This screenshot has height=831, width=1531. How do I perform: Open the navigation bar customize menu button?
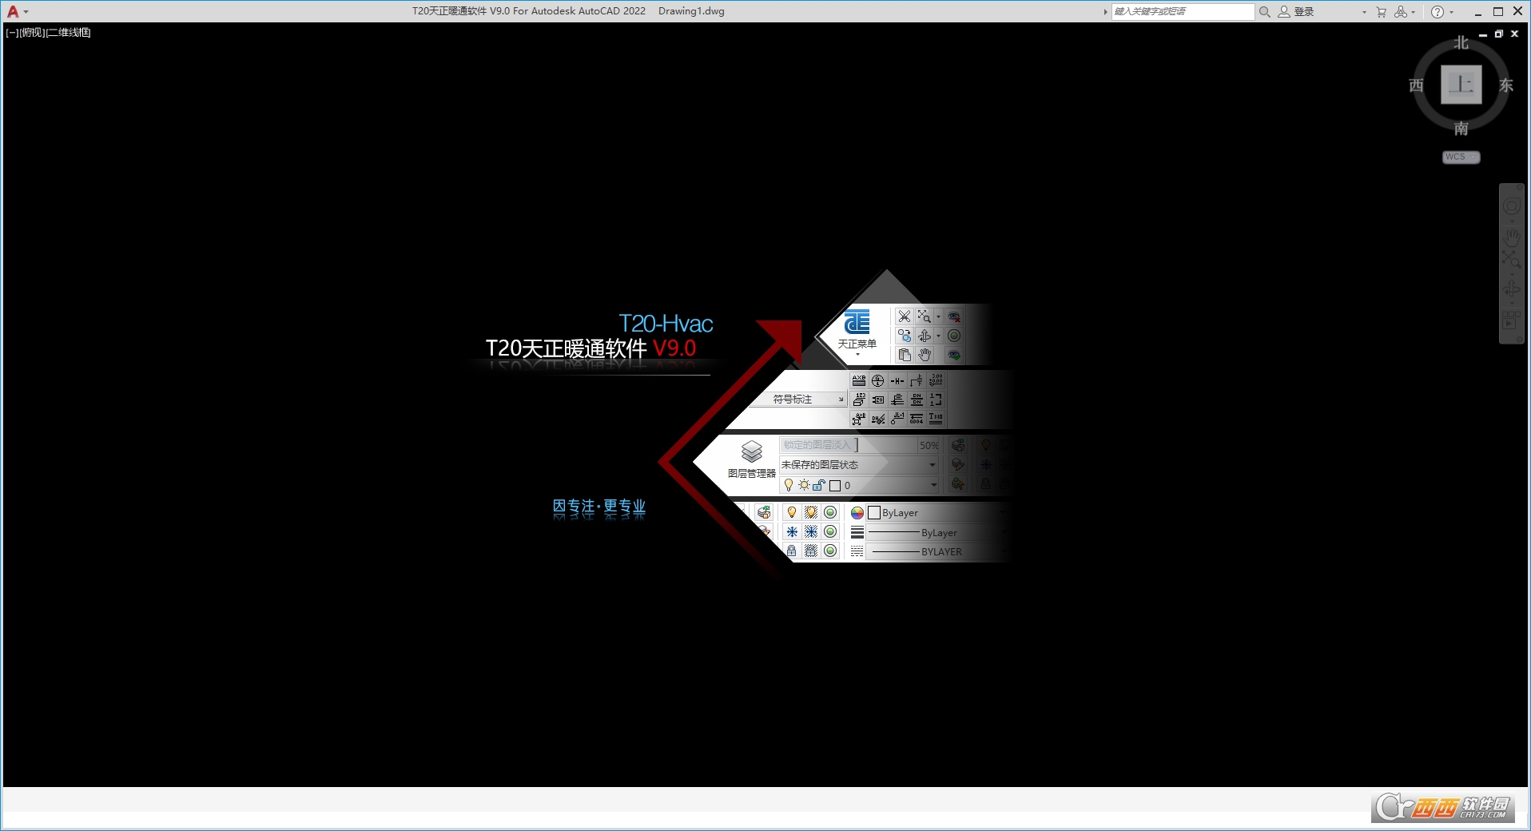pos(1520,339)
